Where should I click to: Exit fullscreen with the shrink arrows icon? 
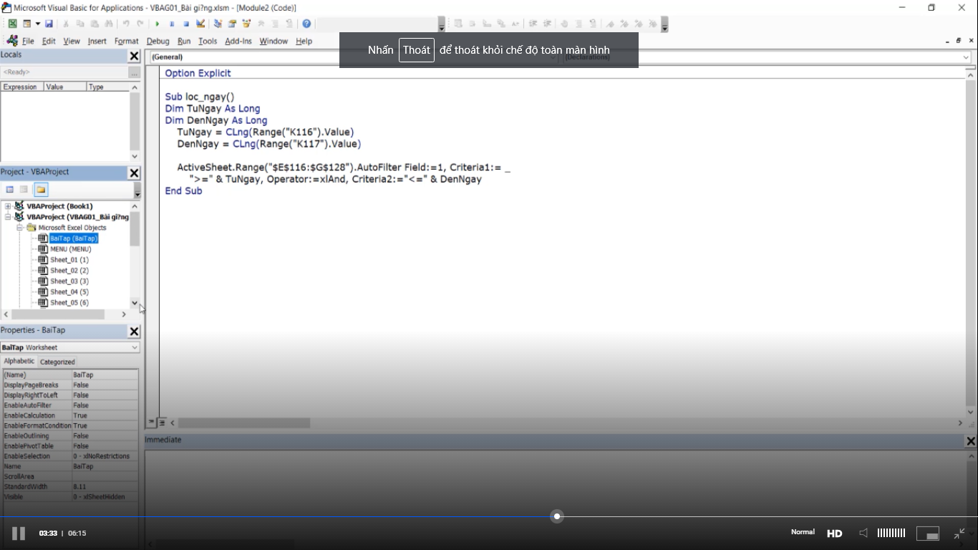959,534
